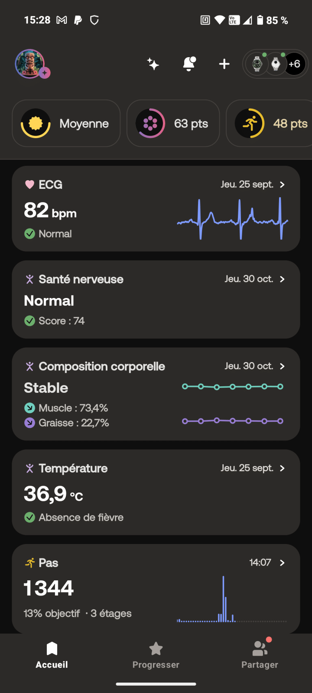
Task: Open the profile avatar picture
Action: click(30, 64)
